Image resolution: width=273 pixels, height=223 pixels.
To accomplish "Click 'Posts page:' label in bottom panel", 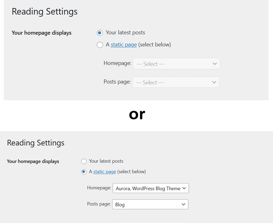I will pos(99,204).
